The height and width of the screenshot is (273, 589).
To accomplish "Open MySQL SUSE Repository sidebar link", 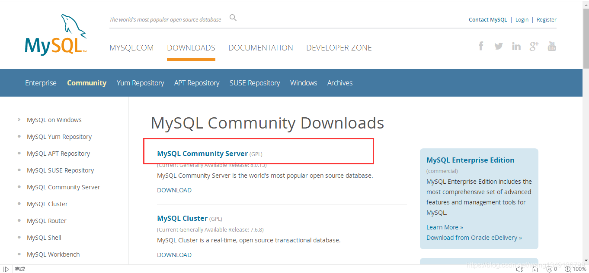I will [60, 170].
